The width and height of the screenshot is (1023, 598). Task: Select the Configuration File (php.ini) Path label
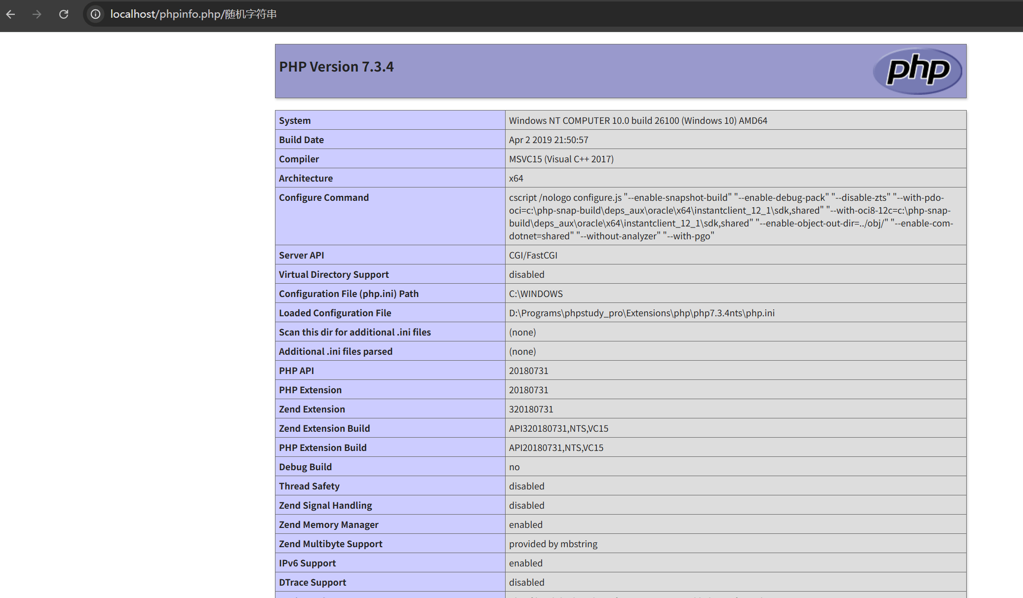(349, 294)
